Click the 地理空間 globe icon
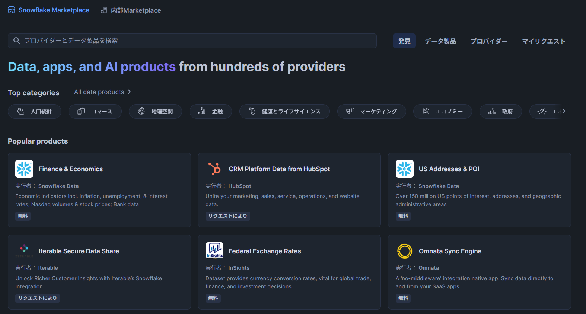Screen dimensions: 586x314 [x=141, y=111]
